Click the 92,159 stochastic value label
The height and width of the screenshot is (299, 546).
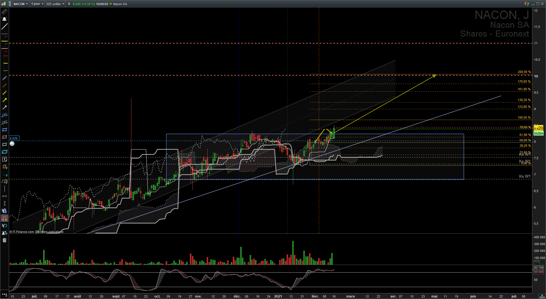539,268
